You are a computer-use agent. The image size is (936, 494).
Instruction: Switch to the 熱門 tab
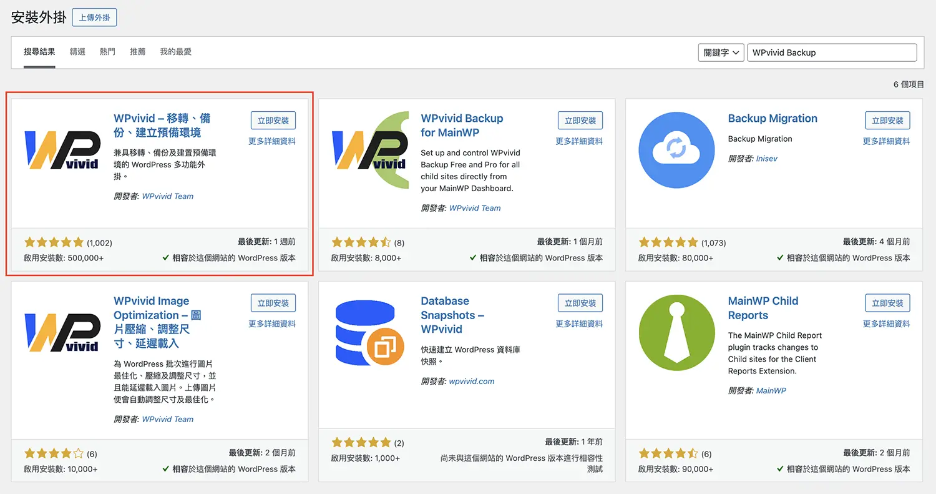[x=107, y=52]
